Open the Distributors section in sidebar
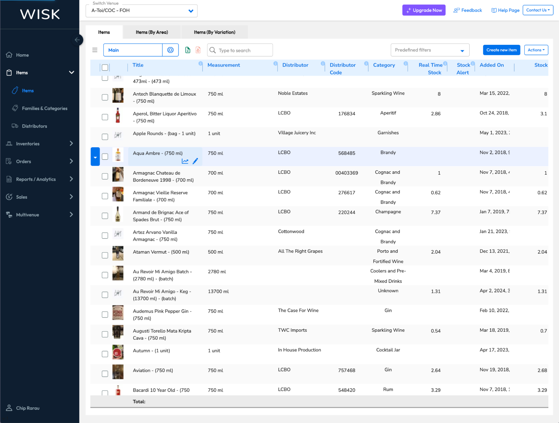Screen dimensions: 559x423 (x=34, y=126)
